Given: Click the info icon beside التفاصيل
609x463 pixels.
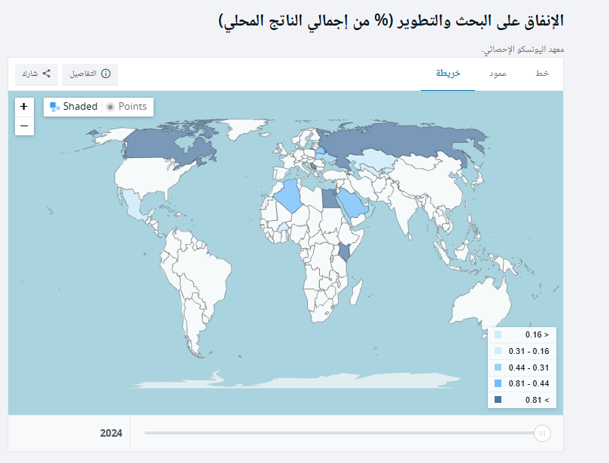Looking at the screenshot, I should pos(105,74).
